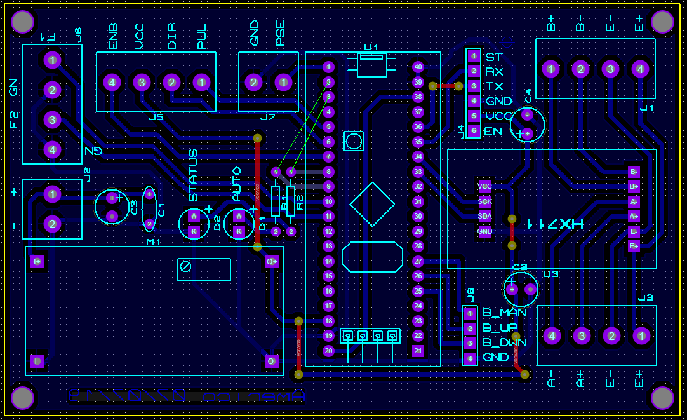Click the negative pad of capacitor C2

(530, 289)
